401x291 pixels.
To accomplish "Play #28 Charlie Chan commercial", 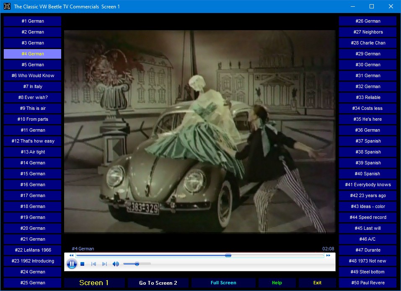I will (367, 43).
